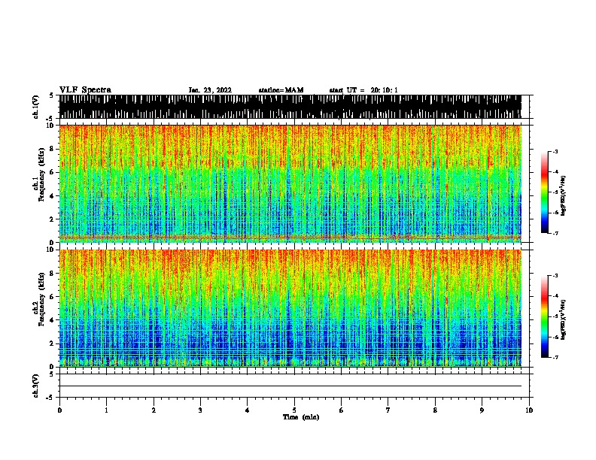The image size is (596, 460).
Task: Click the "ch.1(V)" waveform axis label
Action: [36, 107]
